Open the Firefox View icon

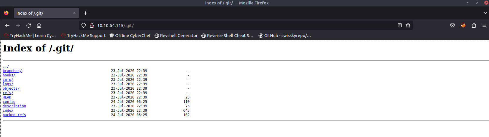click(x=6, y=13)
